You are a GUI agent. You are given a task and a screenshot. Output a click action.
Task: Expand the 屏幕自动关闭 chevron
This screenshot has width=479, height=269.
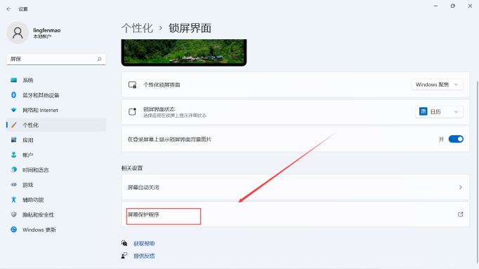point(460,187)
